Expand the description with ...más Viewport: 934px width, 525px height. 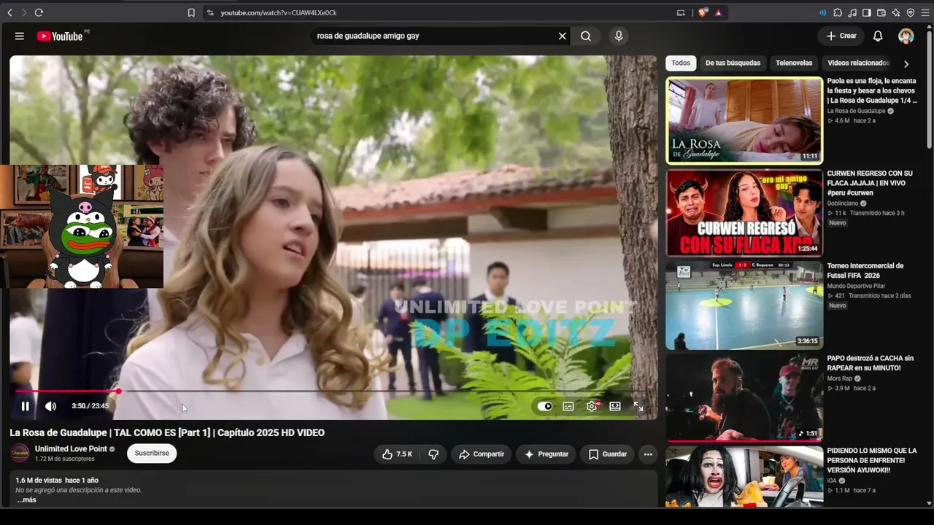point(26,499)
